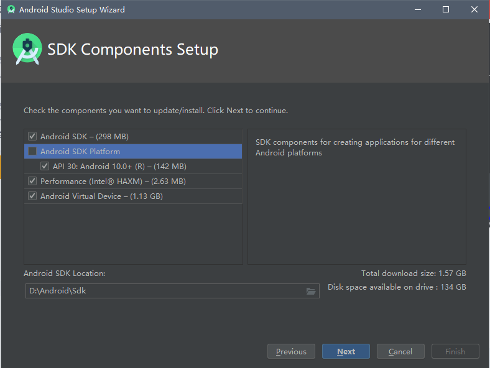Check the Android SDK Platform checkbox

click(32, 151)
